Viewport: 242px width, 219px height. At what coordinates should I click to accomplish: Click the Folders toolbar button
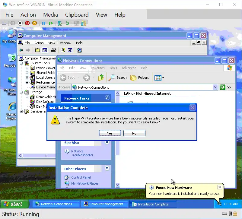click(140, 78)
